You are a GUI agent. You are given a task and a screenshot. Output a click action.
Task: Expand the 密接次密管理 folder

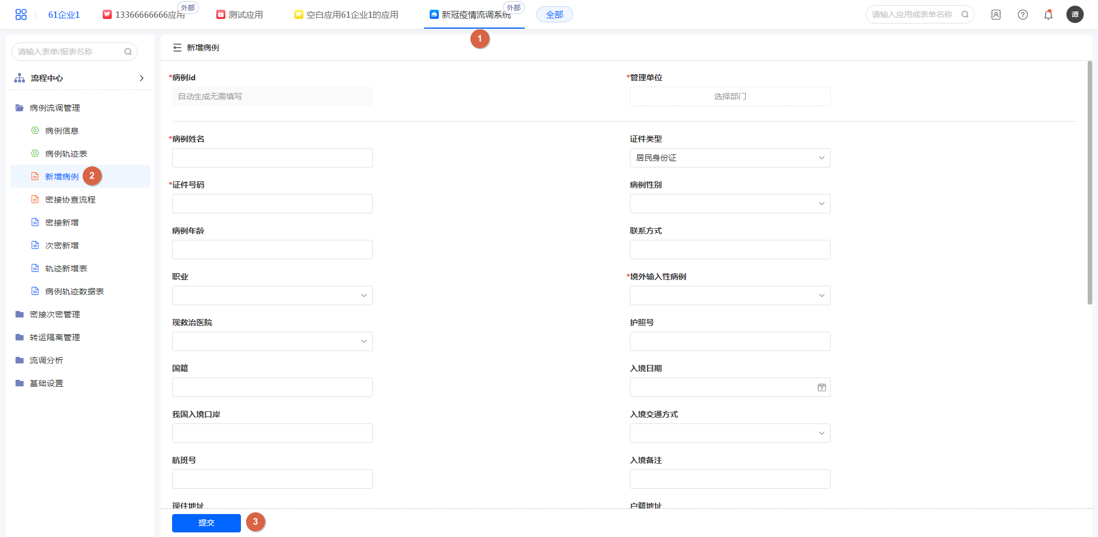(x=54, y=314)
